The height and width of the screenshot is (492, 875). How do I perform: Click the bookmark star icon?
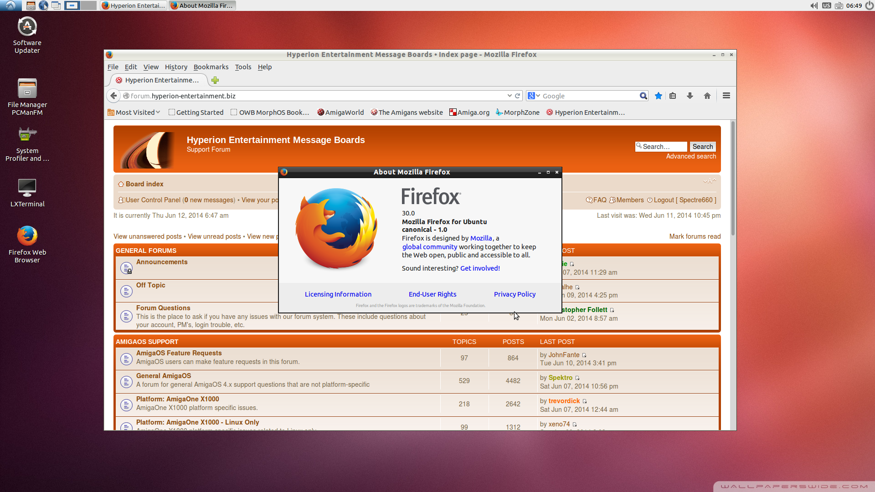[x=658, y=96]
